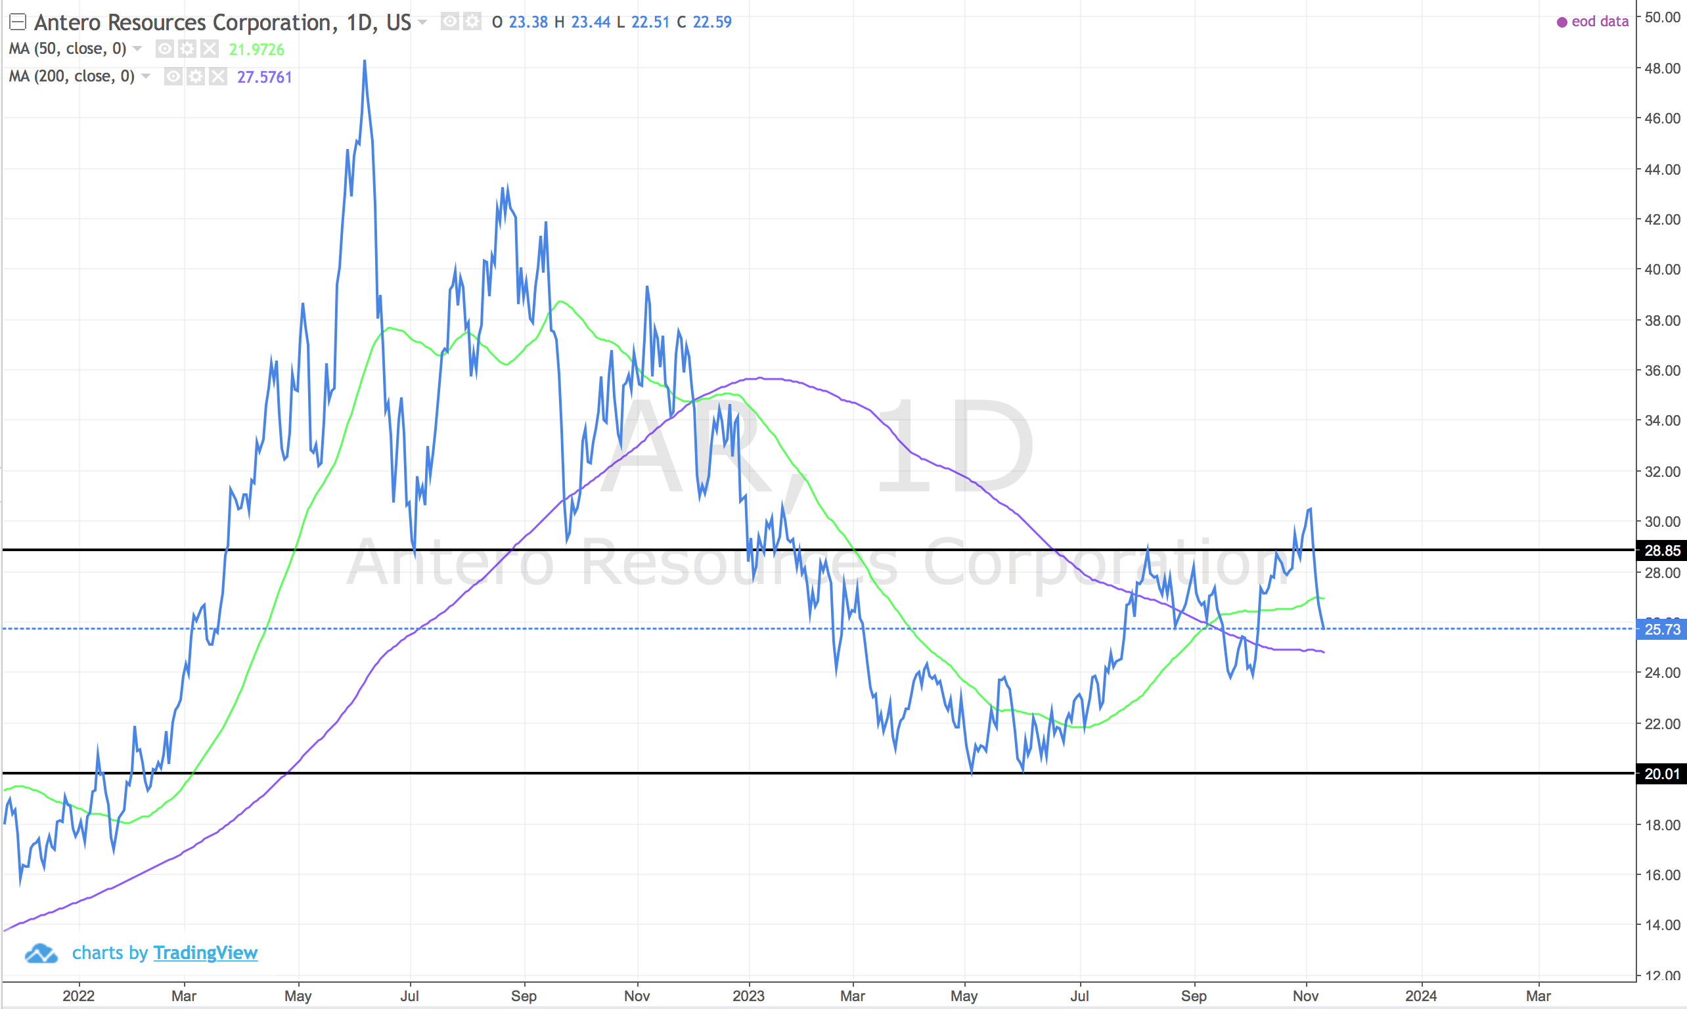Open settings gear for the MA 200 indicator
The height and width of the screenshot is (1009, 1687).
tap(196, 76)
